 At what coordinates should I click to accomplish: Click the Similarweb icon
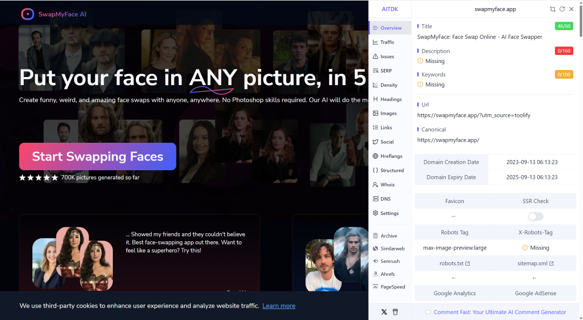click(x=376, y=248)
